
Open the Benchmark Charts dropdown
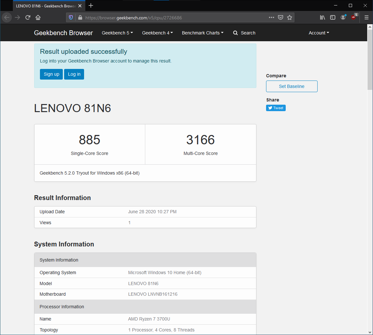(203, 33)
